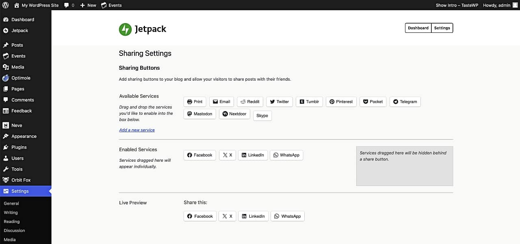Click the Feedback icon in sidebar

(x=6, y=111)
